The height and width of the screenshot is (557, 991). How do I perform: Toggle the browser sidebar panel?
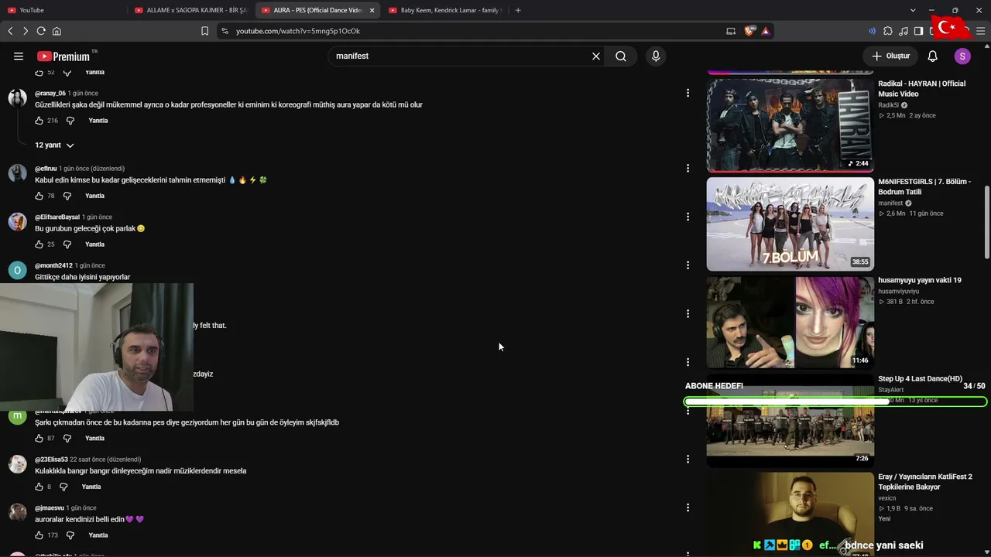click(918, 31)
